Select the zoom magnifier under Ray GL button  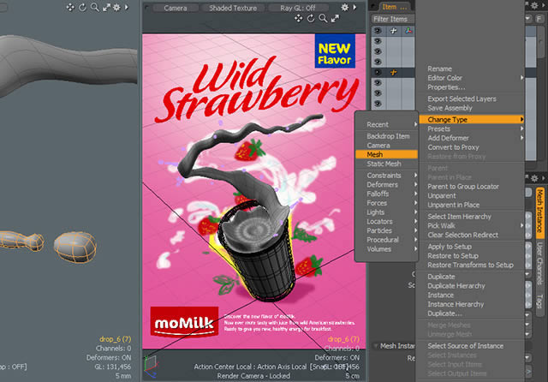tap(323, 19)
